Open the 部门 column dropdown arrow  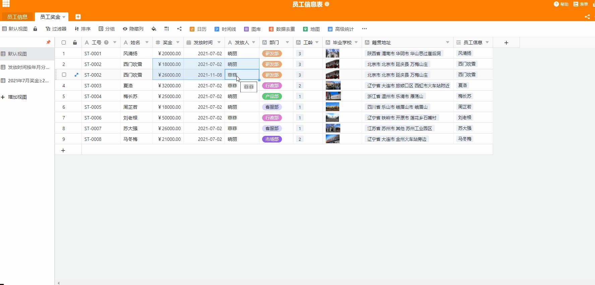pos(287,42)
